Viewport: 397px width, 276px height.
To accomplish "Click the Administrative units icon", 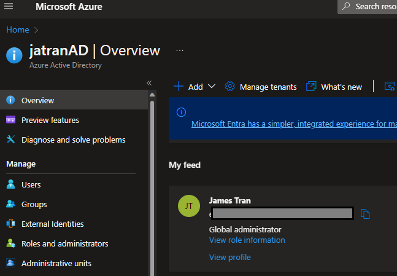I will coord(10,263).
